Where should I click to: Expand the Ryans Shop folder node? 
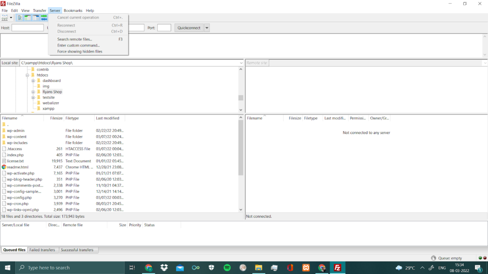click(33, 92)
